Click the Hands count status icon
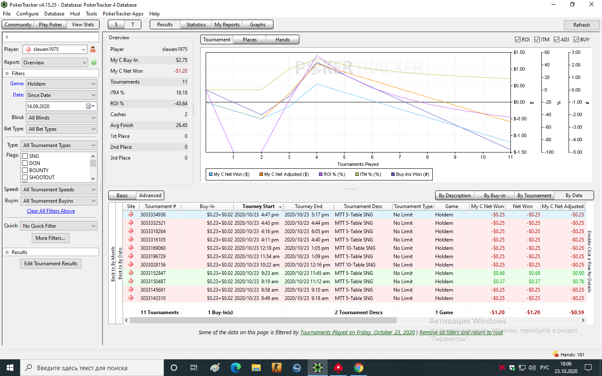 coord(556,354)
